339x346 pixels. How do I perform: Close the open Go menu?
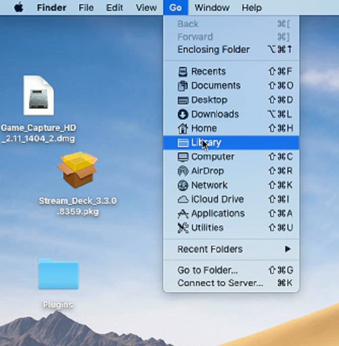tap(176, 8)
